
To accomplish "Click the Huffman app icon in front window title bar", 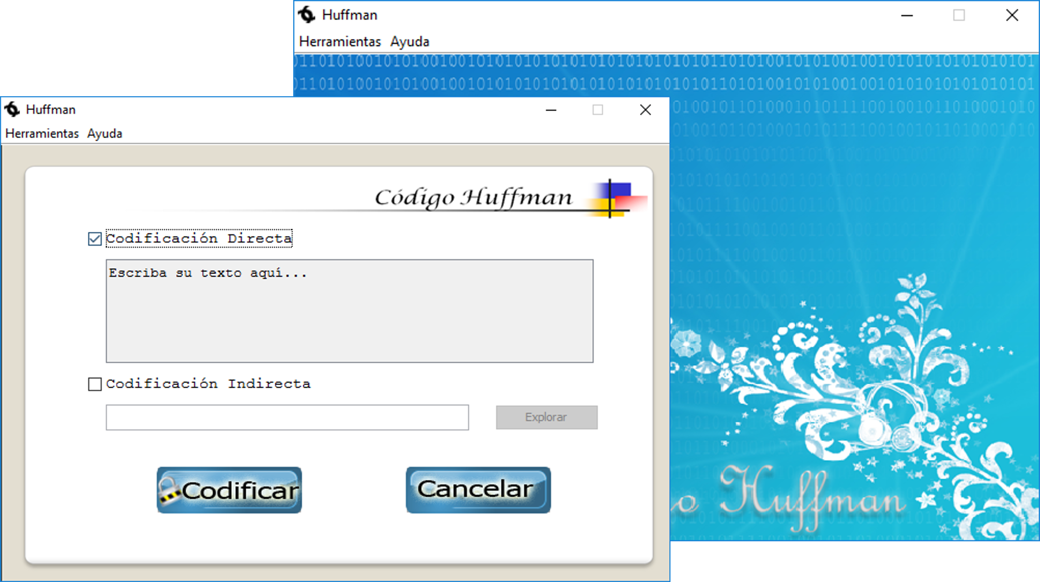I will click(x=12, y=109).
